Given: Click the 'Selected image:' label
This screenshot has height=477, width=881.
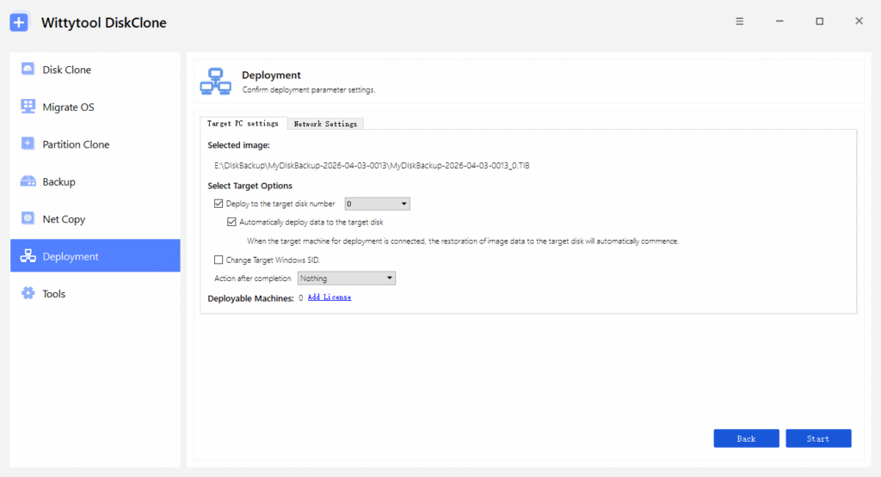Looking at the screenshot, I should click(x=238, y=145).
